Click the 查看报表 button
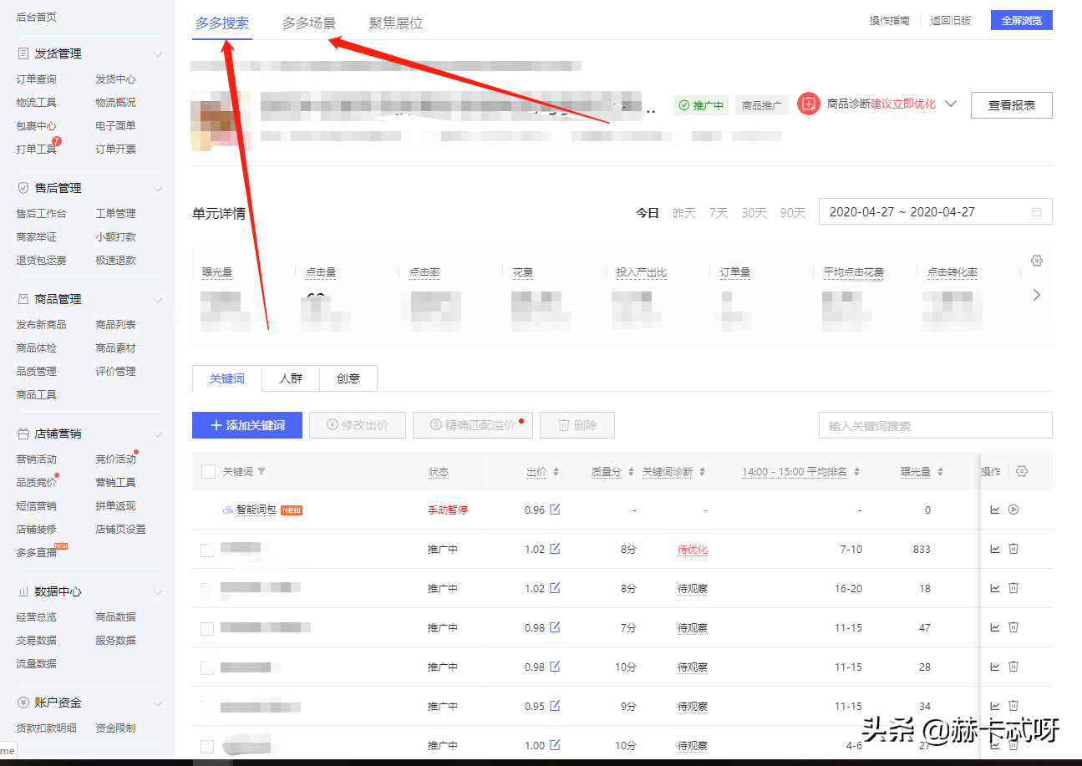Image resolution: width=1082 pixels, height=766 pixels. click(1011, 105)
